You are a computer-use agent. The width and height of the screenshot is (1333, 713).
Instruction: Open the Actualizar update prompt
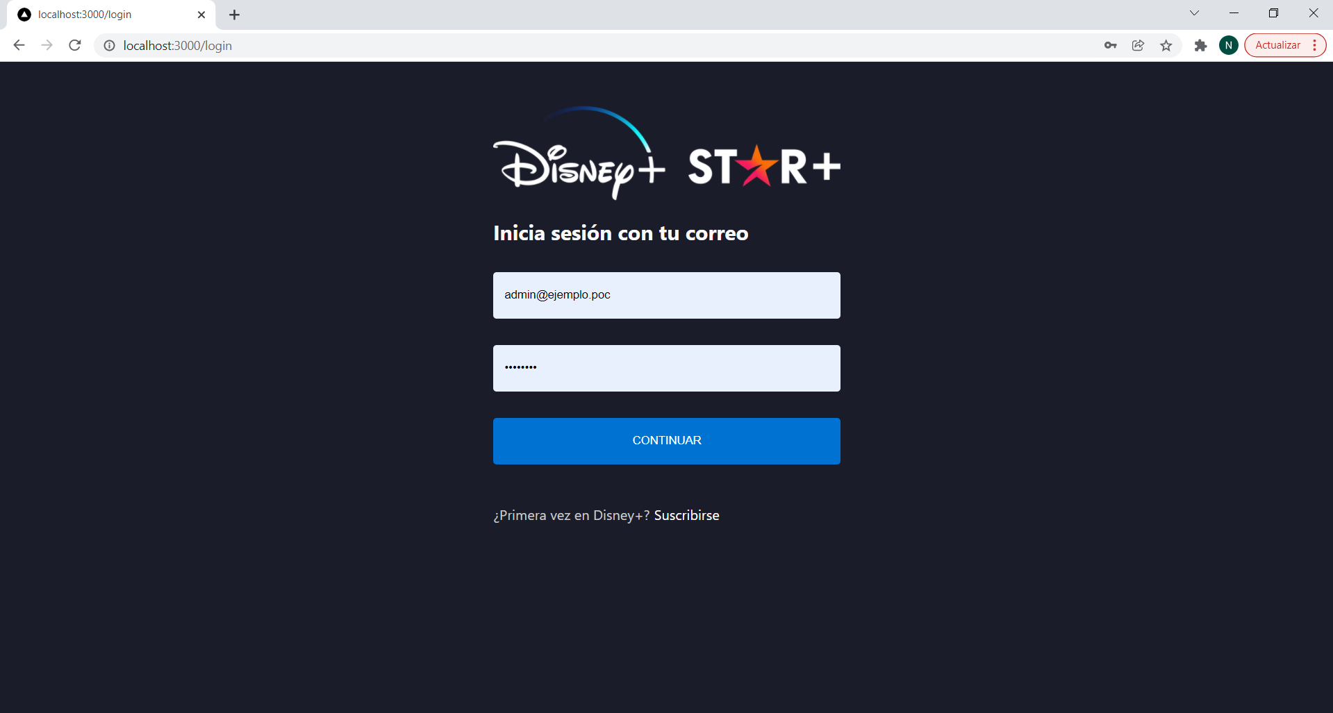pyautogui.click(x=1278, y=45)
